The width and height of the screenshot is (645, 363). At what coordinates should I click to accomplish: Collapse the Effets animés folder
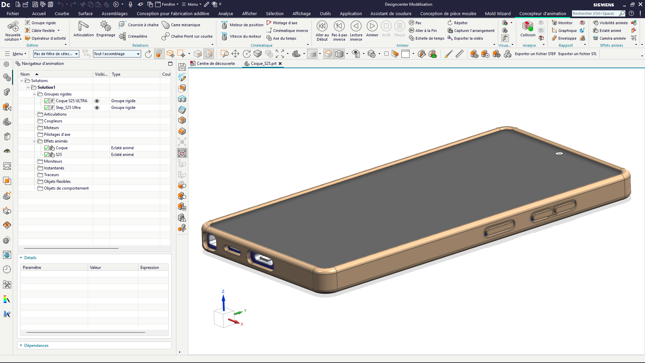coord(34,141)
